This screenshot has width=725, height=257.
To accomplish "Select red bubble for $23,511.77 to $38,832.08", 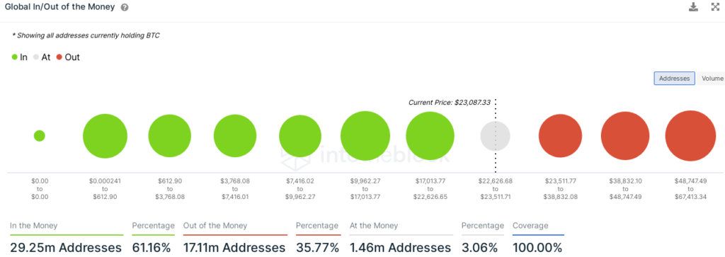I will coord(561,137).
